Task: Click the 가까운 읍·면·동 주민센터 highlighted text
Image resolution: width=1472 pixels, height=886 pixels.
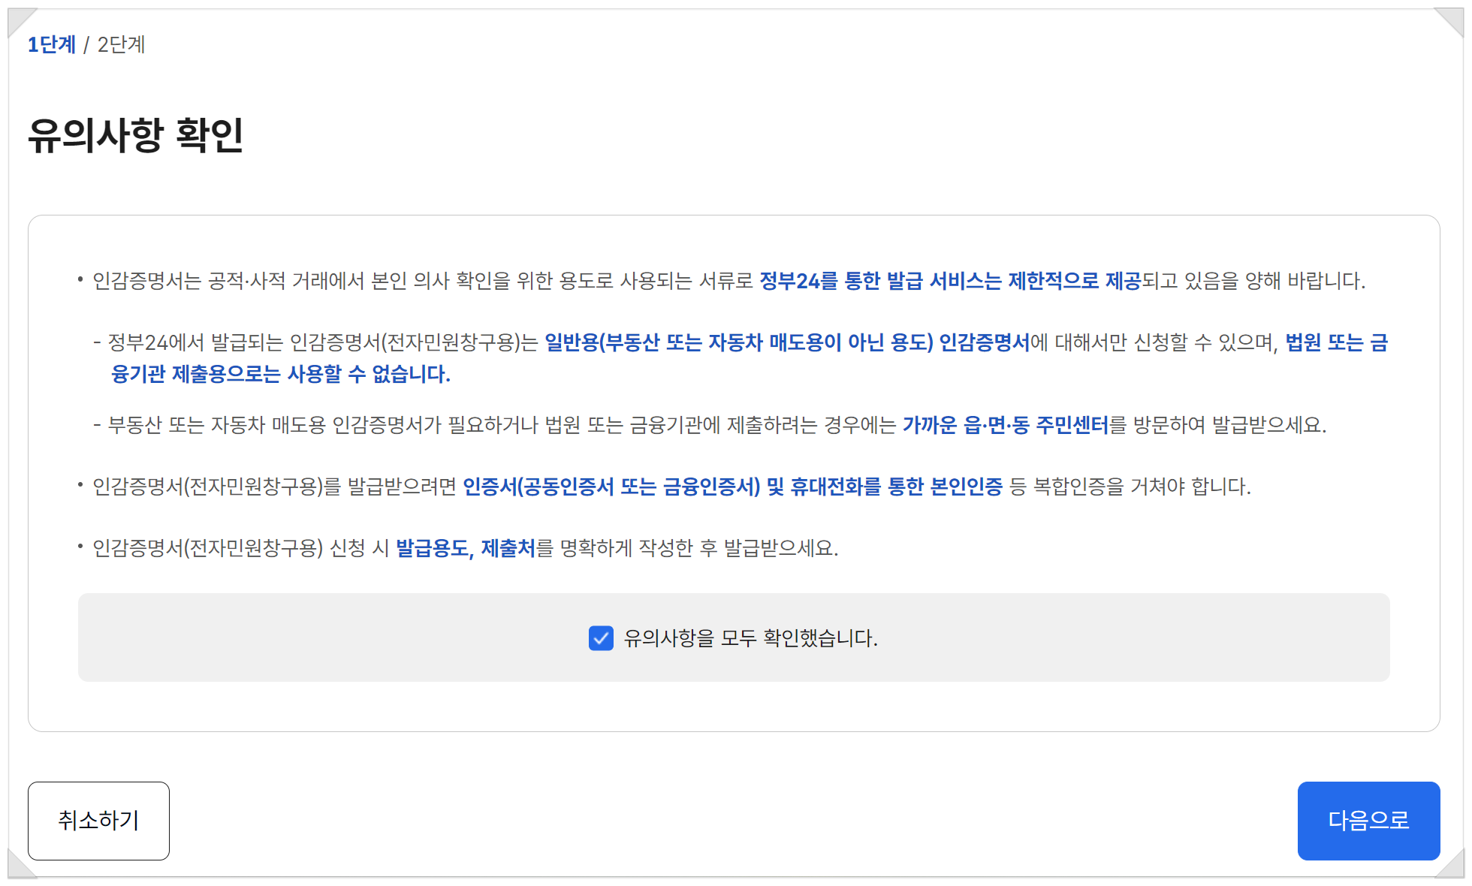Action: [x=1005, y=425]
